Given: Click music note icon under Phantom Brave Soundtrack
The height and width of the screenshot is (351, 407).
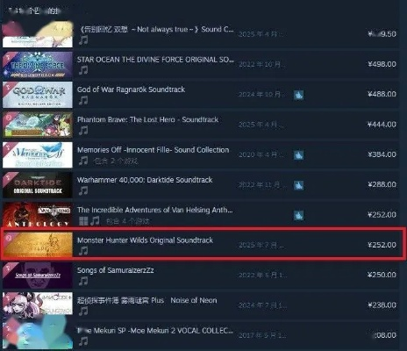Looking at the screenshot, I should point(83,131).
